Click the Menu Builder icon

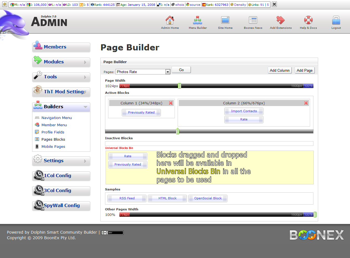coord(198,20)
